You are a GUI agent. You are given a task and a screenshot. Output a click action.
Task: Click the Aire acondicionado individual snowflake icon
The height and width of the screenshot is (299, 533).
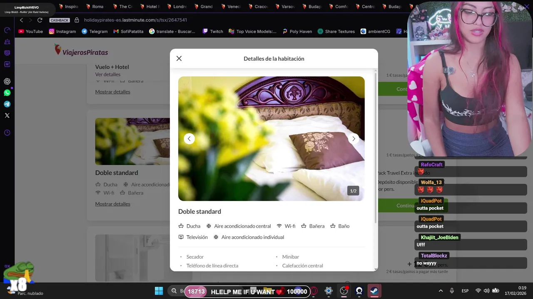click(216, 237)
